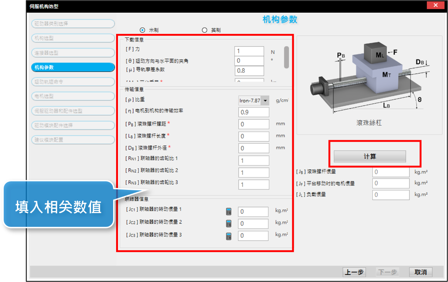The width and height of the screenshot is (448, 282).
Task: Open calculator for coupling inertia Jc3
Action: 229,236
